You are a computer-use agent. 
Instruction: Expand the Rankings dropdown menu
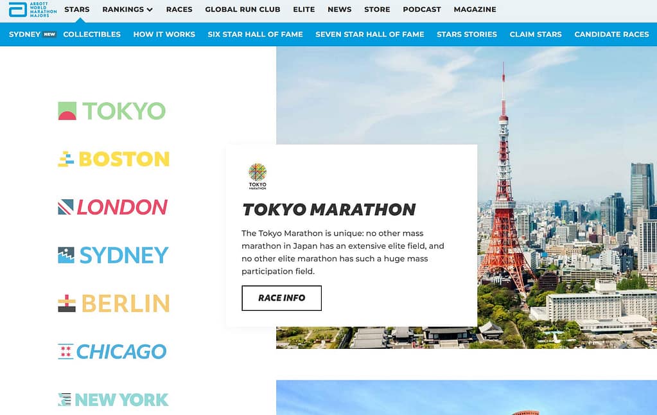(x=127, y=10)
